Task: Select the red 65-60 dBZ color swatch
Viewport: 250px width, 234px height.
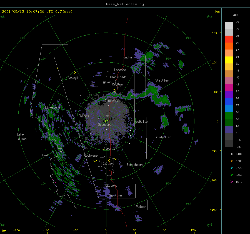Action: pos(229,39)
